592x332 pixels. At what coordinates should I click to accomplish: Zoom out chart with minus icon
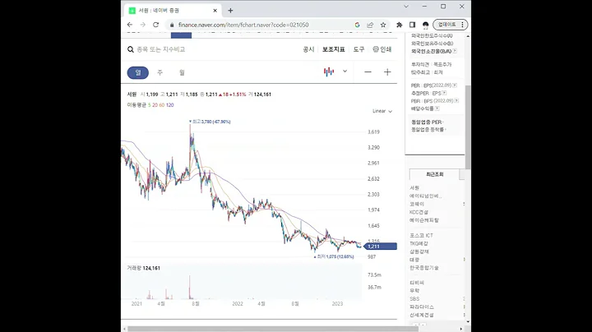(x=368, y=72)
